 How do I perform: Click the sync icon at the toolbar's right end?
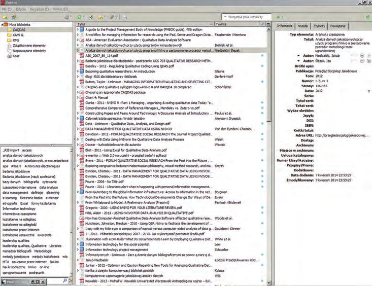(368, 17)
